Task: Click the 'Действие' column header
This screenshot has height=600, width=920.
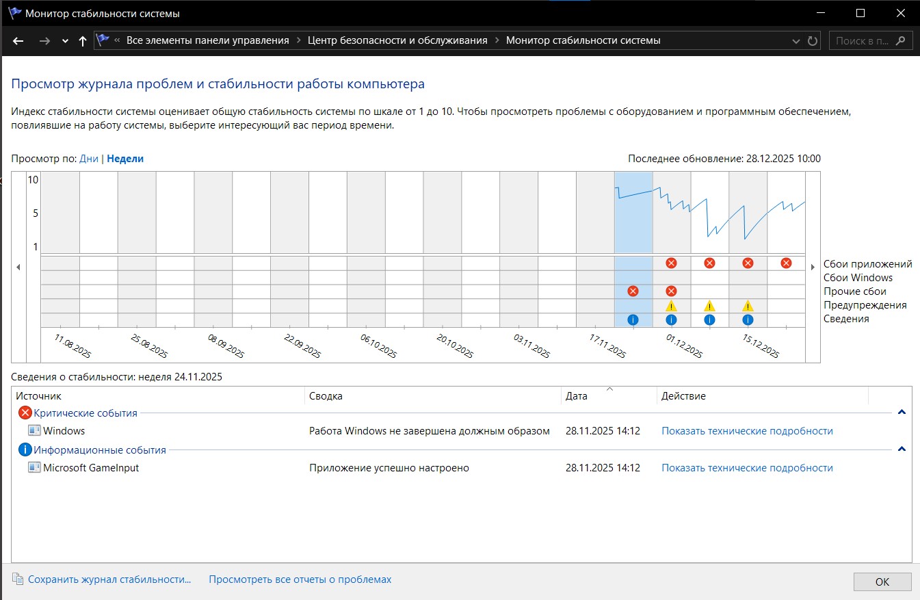Action: pyautogui.click(x=762, y=396)
